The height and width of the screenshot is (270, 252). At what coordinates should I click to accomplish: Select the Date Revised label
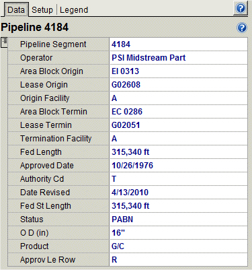pyautogui.click(x=45, y=193)
